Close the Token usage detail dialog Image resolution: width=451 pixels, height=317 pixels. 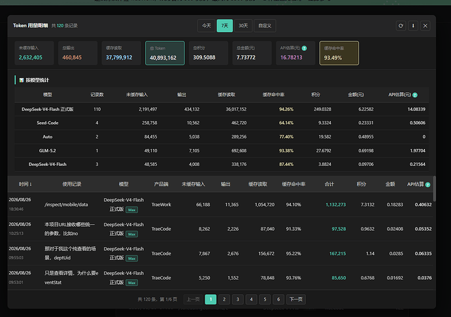point(425,25)
